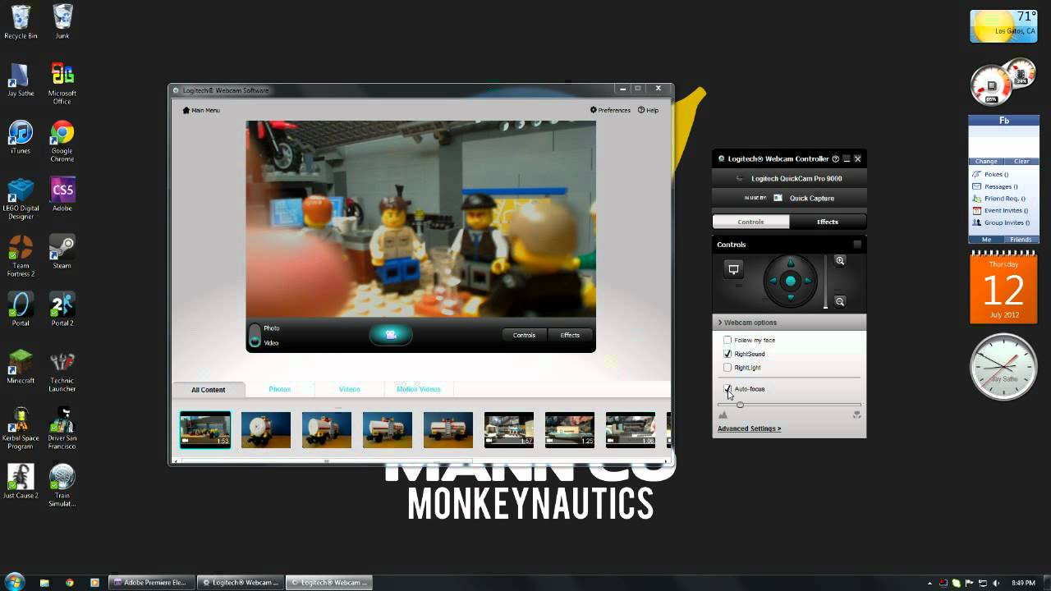The image size is (1051, 591).
Task: Launch the Just Cause 2 shortcut
Action: [x=21, y=482]
